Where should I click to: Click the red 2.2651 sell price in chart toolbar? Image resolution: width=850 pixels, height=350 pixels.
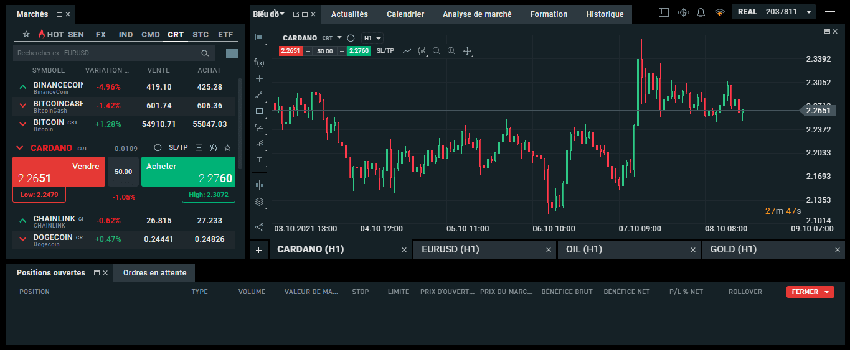[291, 51]
